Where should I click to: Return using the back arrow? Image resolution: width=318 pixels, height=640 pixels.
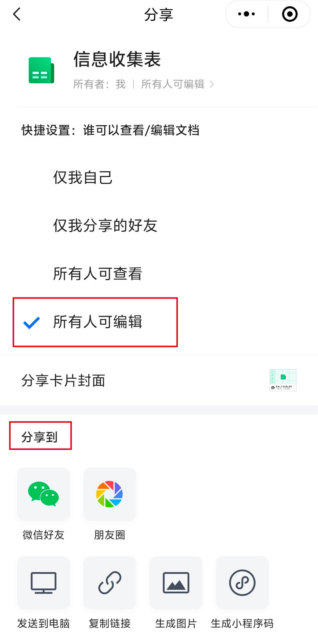(x=17, y=14)
